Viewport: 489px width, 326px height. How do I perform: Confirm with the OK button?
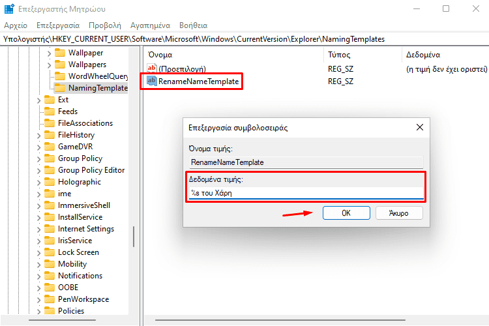click(x=346, y=213)
